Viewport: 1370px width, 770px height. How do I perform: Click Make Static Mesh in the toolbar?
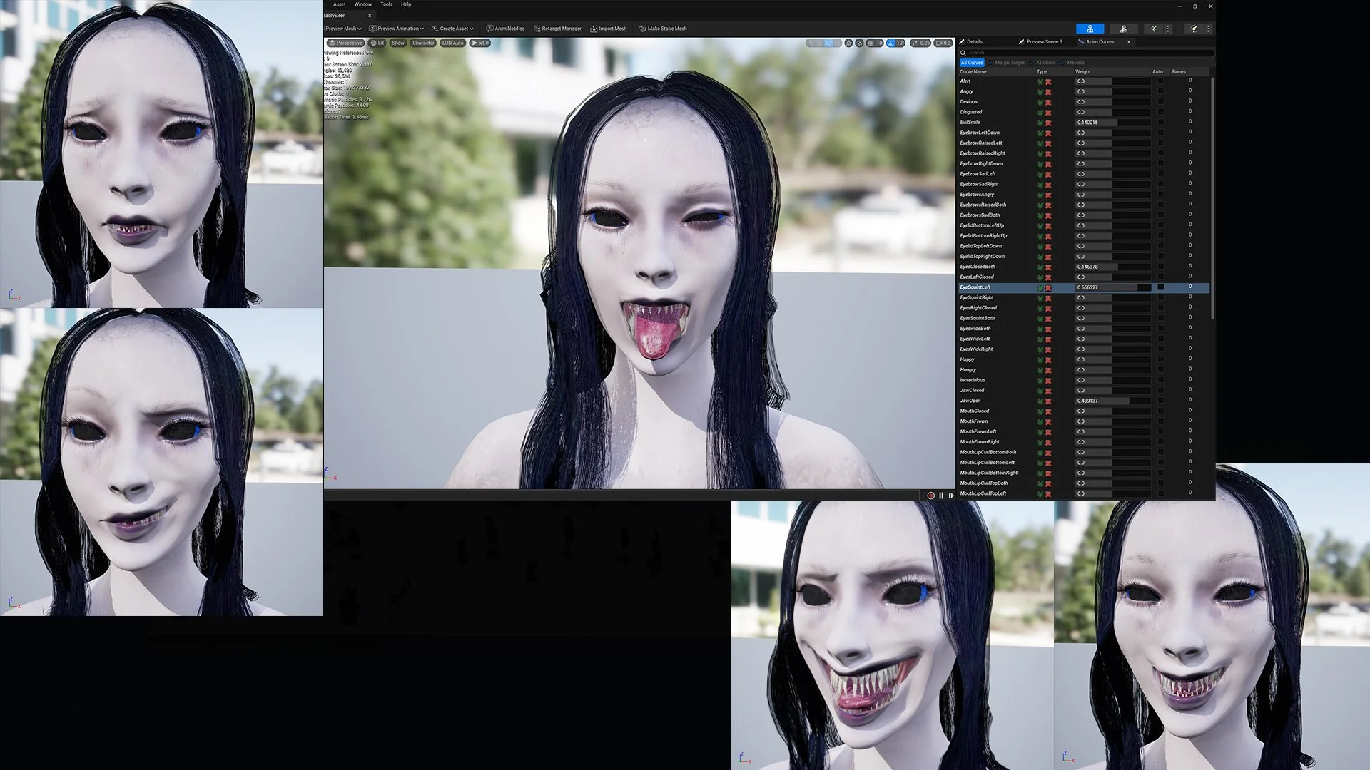point(663,29)
